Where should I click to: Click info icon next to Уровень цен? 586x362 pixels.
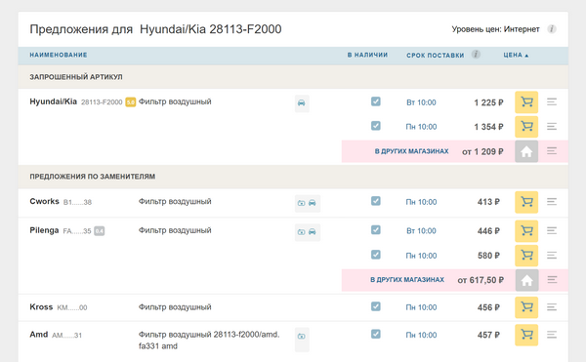(x=552, y=28)
